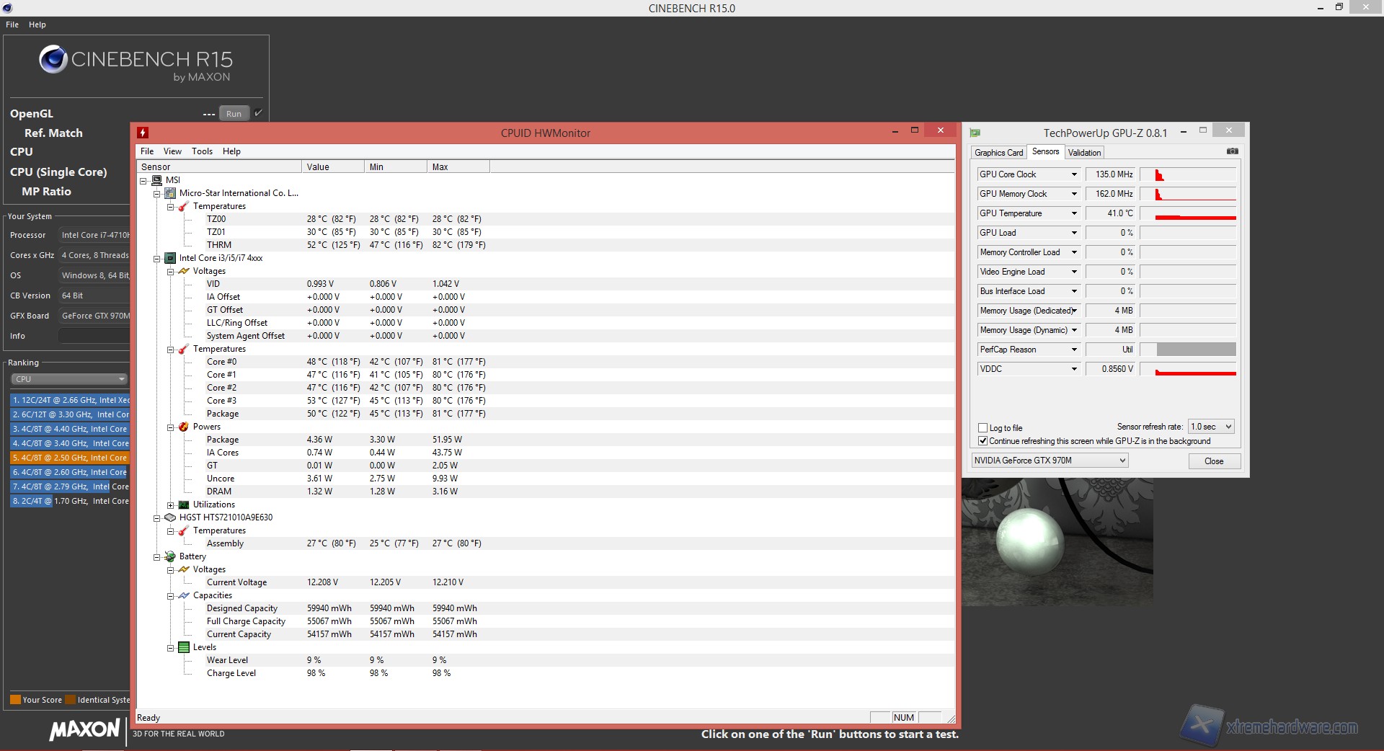1384x751 pixels.
Task: Switch to the Graphics Card tab
Action: click(998, 153)
